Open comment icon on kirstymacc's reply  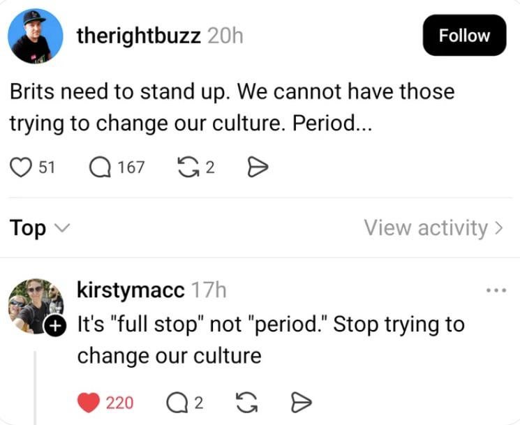click(x=177, y=403)
